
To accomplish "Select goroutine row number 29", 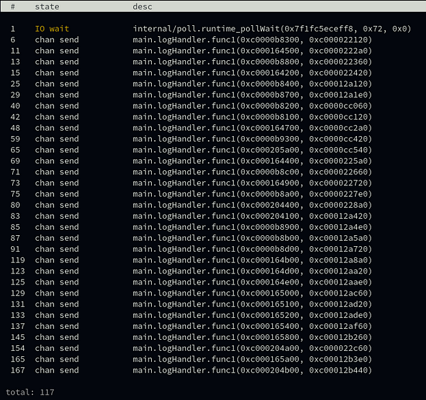I will pos(213,94).
